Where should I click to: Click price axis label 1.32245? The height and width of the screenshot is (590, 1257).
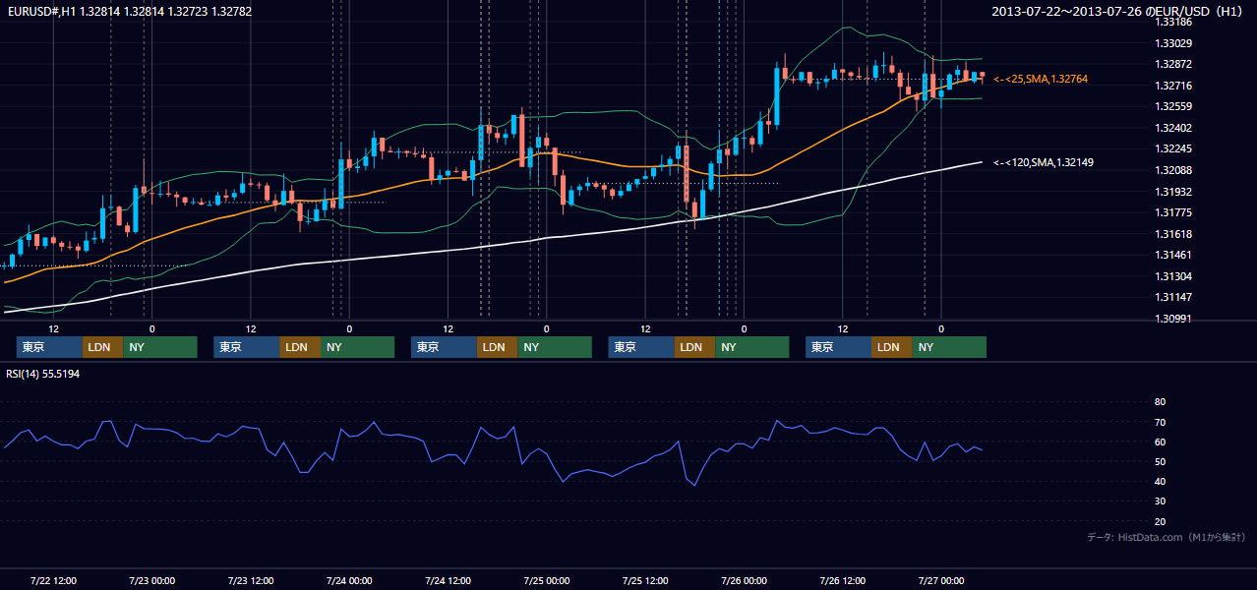click(1172, 148)
